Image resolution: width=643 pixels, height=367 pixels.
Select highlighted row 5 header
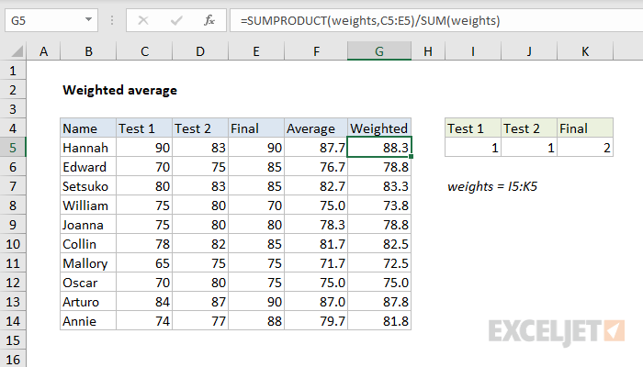[13, 148]
